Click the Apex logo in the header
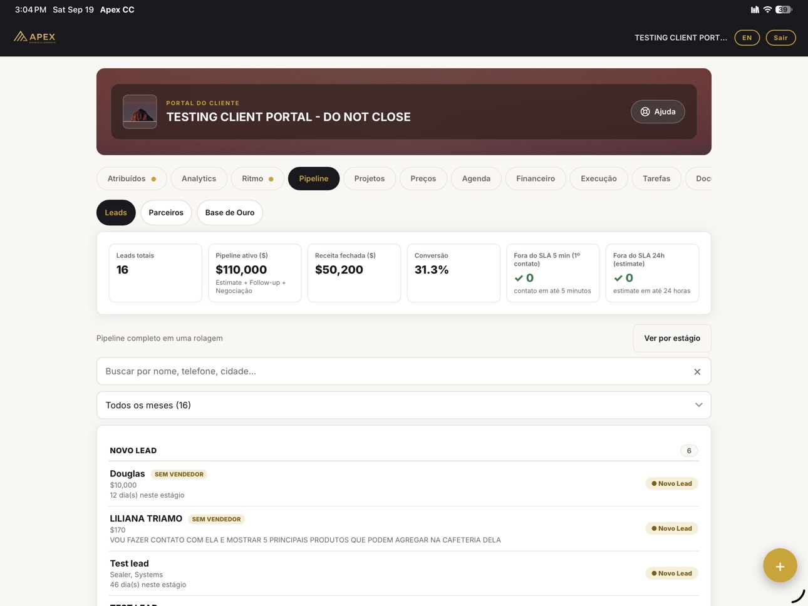808x606 pixels. click(x=34, y=37)
